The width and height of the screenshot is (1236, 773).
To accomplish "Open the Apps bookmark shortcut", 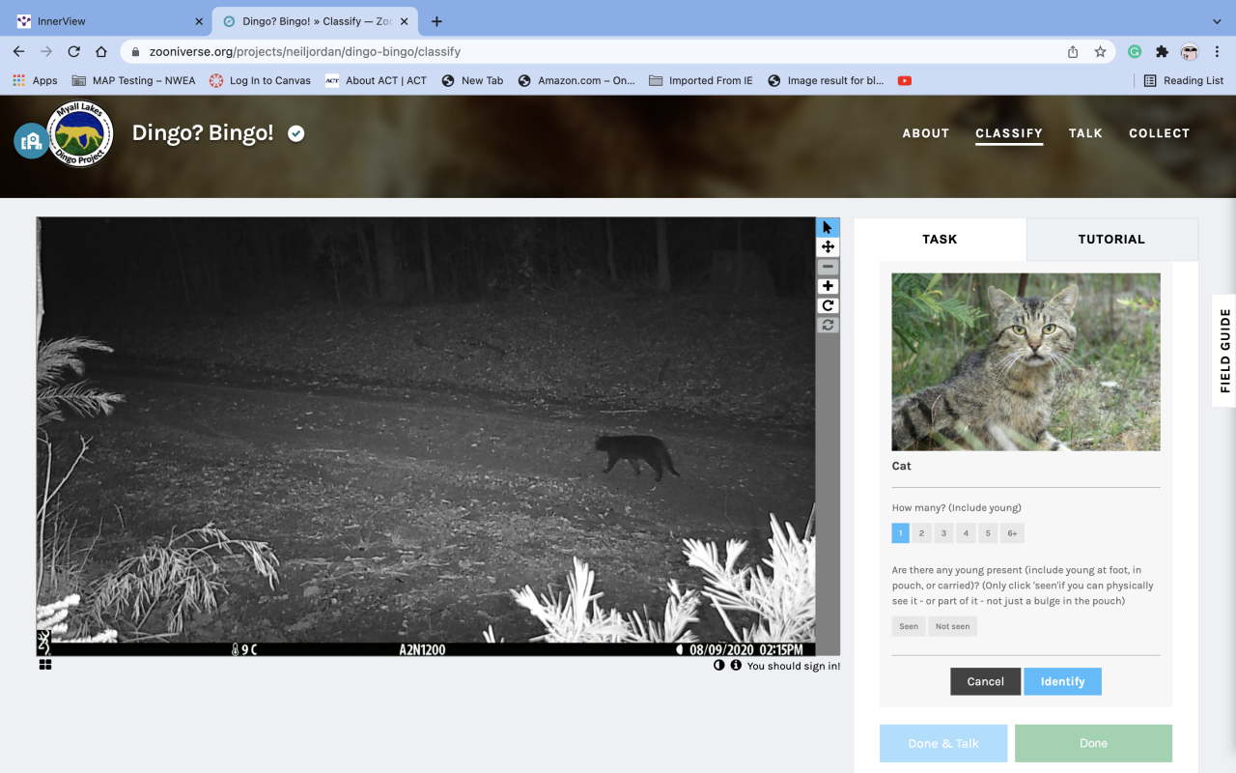I will click(35, 80).
